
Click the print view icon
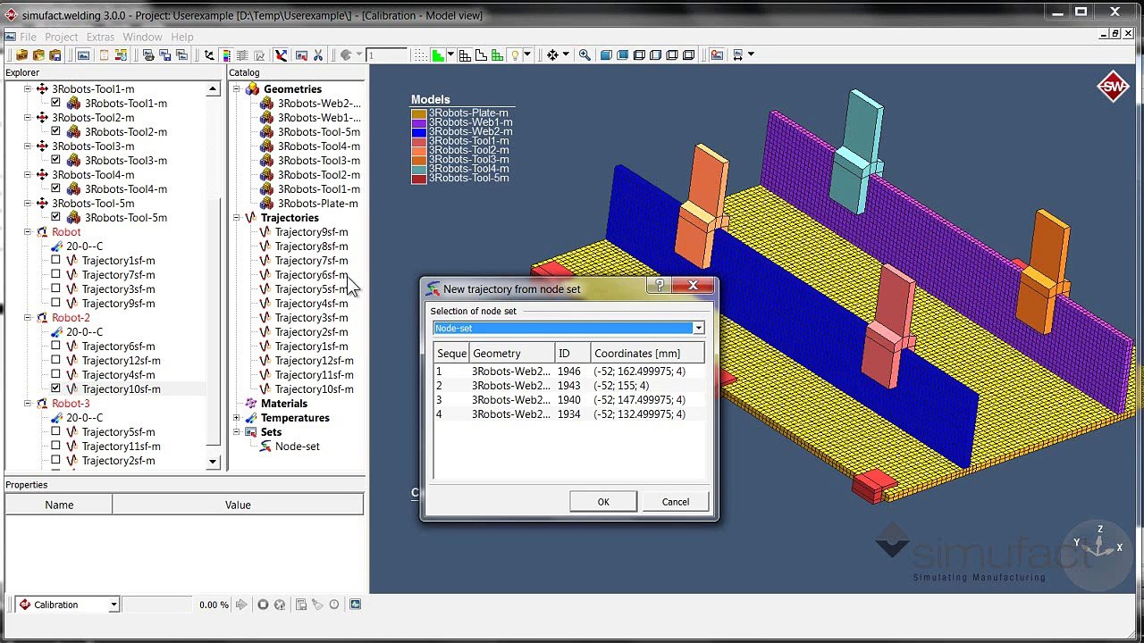pos(148,55)
